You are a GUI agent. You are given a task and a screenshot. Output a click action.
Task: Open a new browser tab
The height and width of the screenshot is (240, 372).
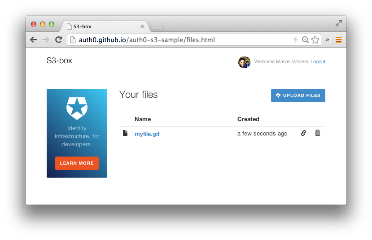(157, 26)
